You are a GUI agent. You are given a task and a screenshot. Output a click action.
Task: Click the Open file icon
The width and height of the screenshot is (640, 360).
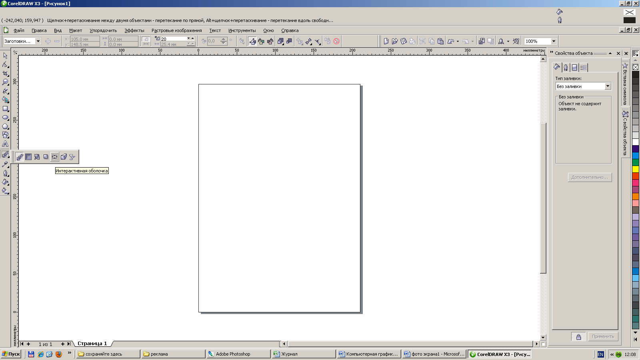click(395, 41)
